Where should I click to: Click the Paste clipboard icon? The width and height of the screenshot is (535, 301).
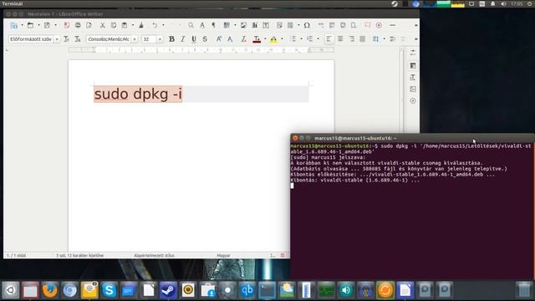click(125, 25)
